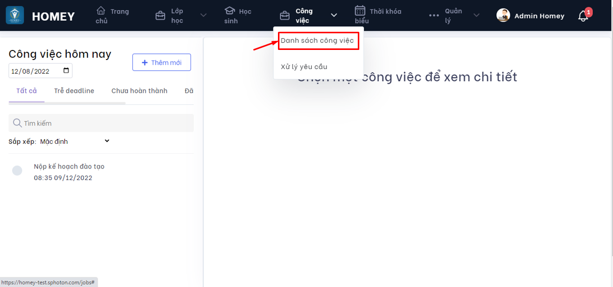Click the Tìm kiếm search field
This screenshot has width=613, height=287.
101,123
